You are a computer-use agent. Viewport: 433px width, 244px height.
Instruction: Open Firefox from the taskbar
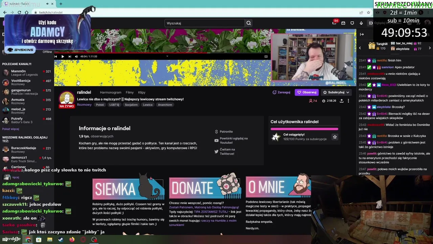tap(72, 240)
